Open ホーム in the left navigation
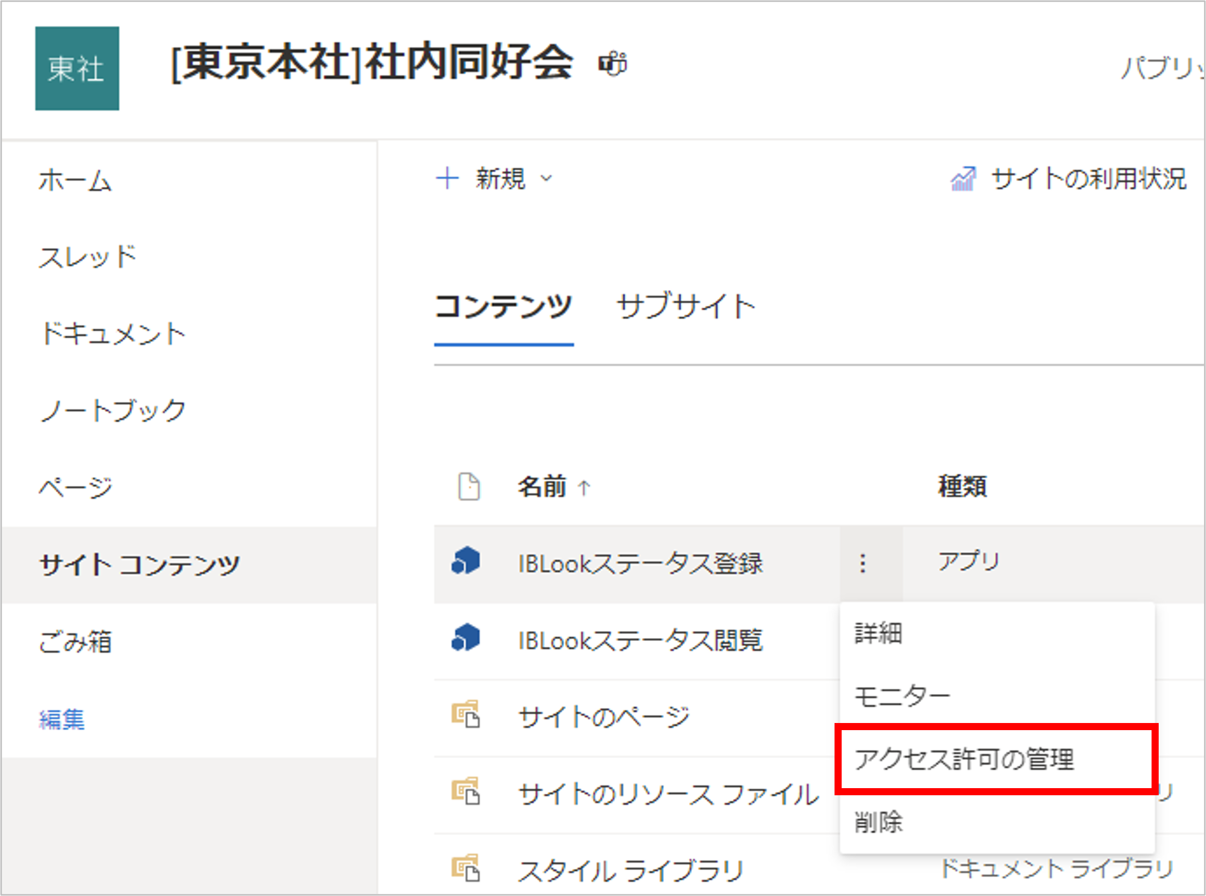The width and height of the screenshot is (1206, 896). click(75, 180)
